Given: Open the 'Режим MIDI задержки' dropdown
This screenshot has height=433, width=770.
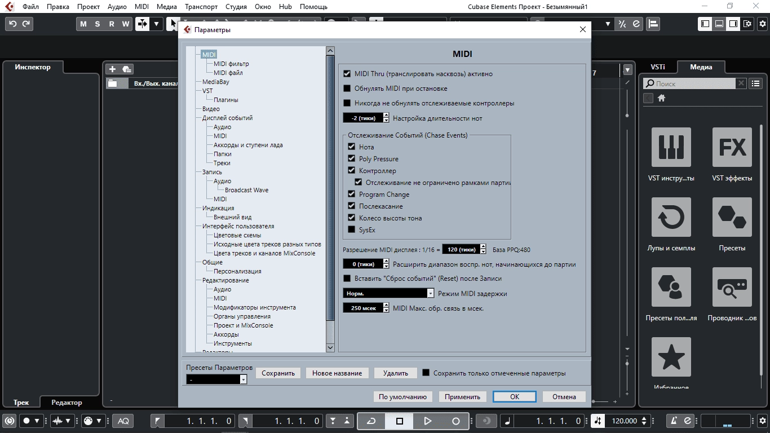Looking at the screenshot, I should [388, 293].
